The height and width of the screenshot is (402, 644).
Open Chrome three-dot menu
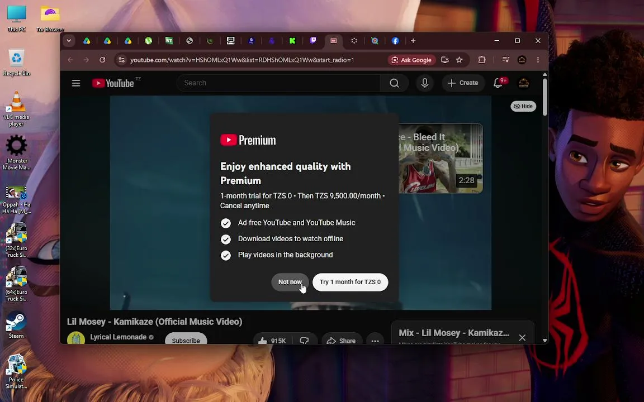click(x=538, y=60)
